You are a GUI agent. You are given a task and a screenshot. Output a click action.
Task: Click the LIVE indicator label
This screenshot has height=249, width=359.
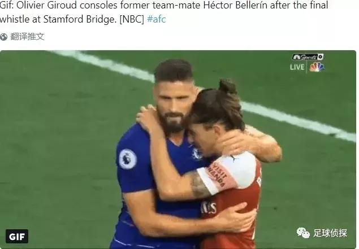pos(297,67)
